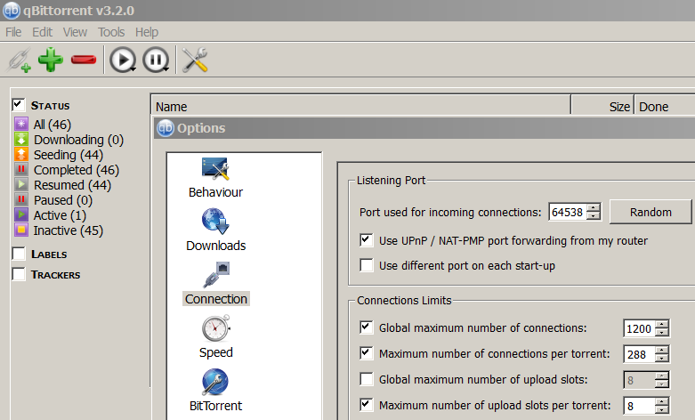Viewport: 695px width, 420px height.
Task: Toggle the Labels filter section checkbox
Action: (19, 254)
